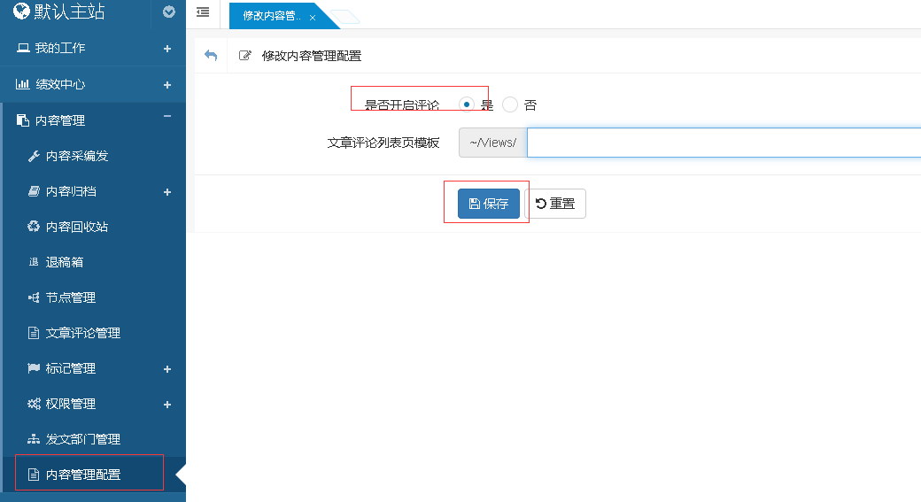Image resolution: width=921 pixels, height=502 pixels.
Task: Click the back arrow icon
Action: [x=211, y=56]
